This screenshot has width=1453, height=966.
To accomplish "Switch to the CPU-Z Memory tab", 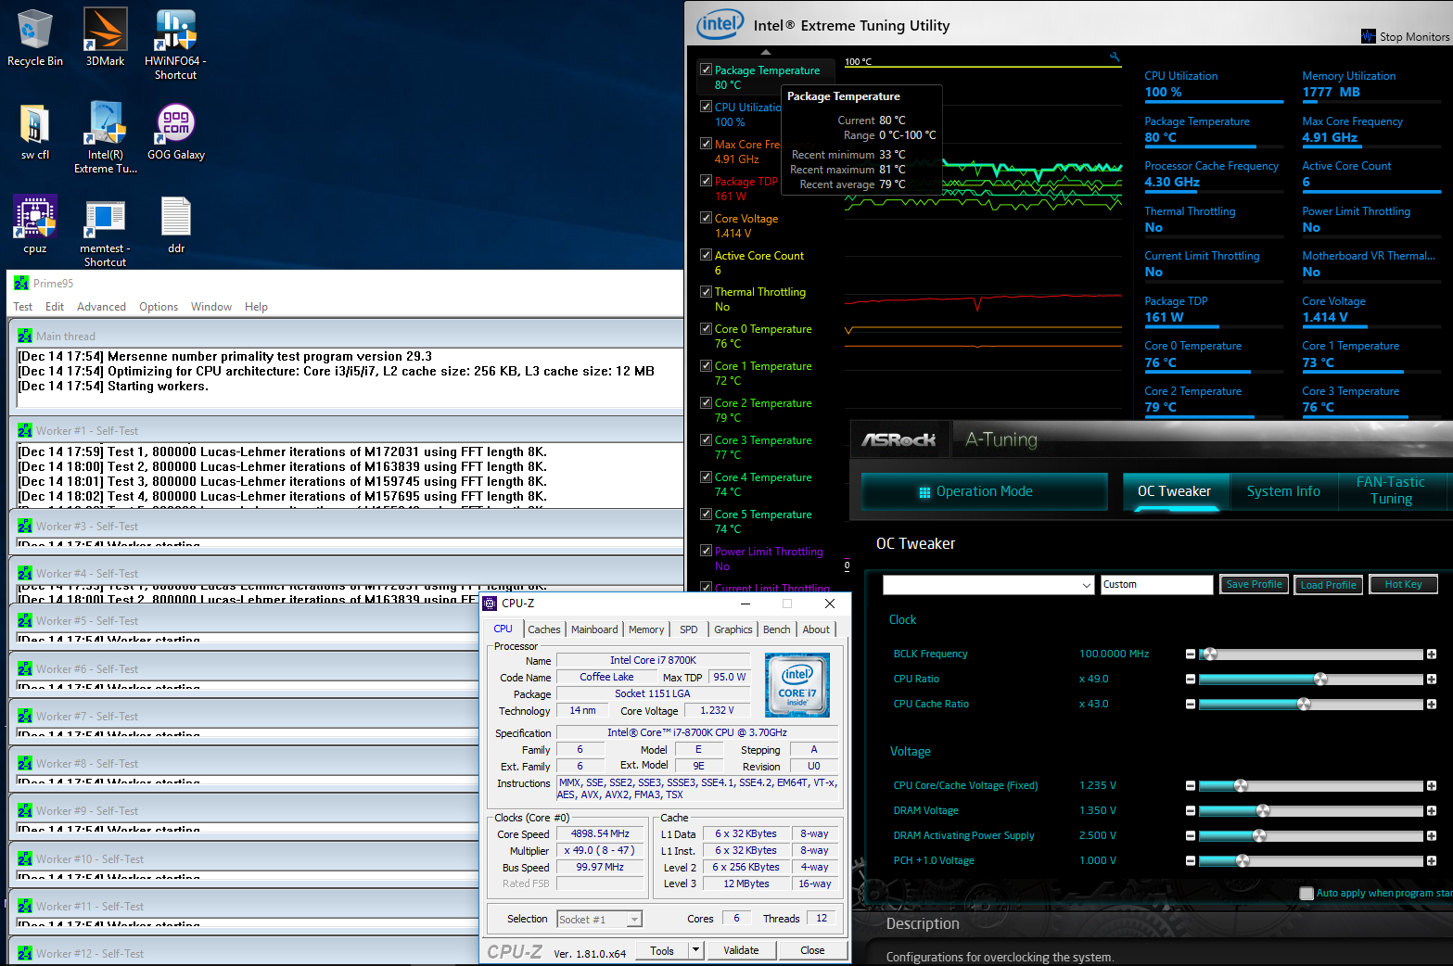I will pos(646,629).
